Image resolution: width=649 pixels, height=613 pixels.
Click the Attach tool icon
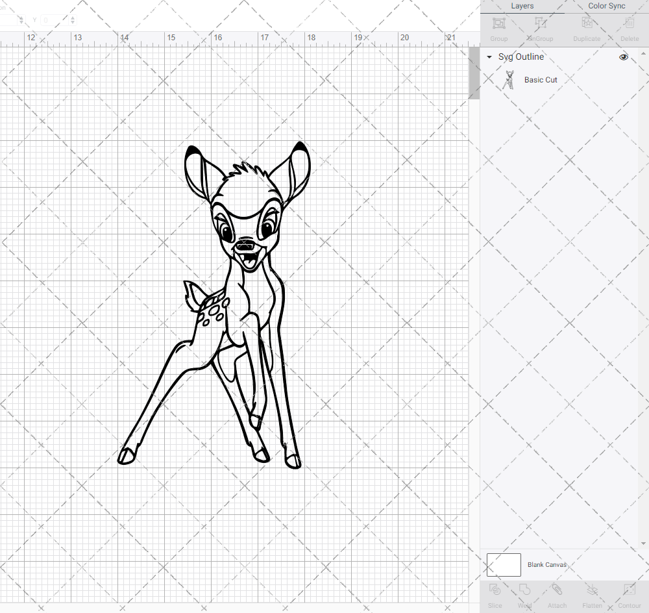pyautogui.click(x=557, y=590)
